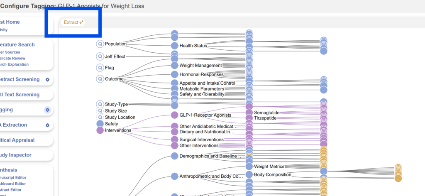This screenshot has height=196, width=425.
Task: Open the Tagging settings gear icon
Action: pos(47,110)
